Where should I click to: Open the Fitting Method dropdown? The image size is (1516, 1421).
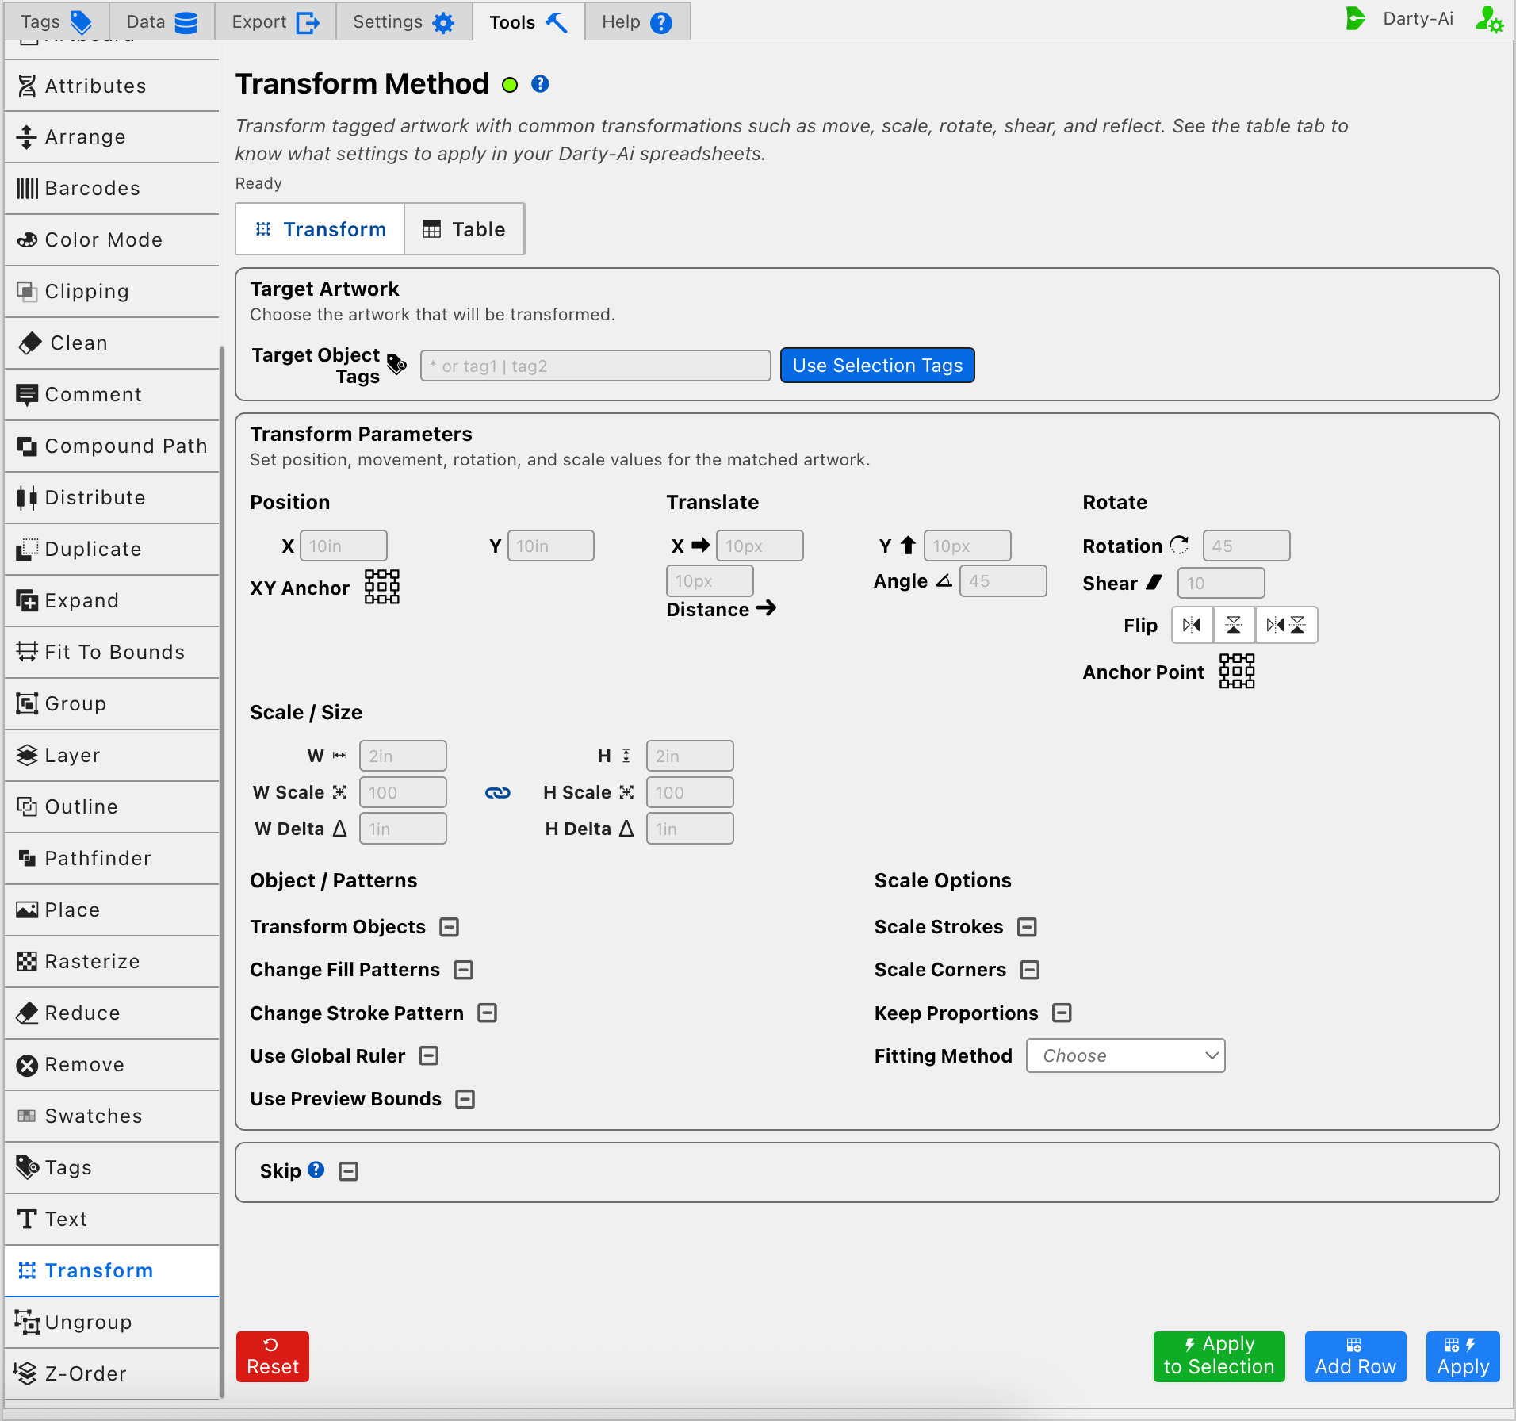(1126, 1055)
